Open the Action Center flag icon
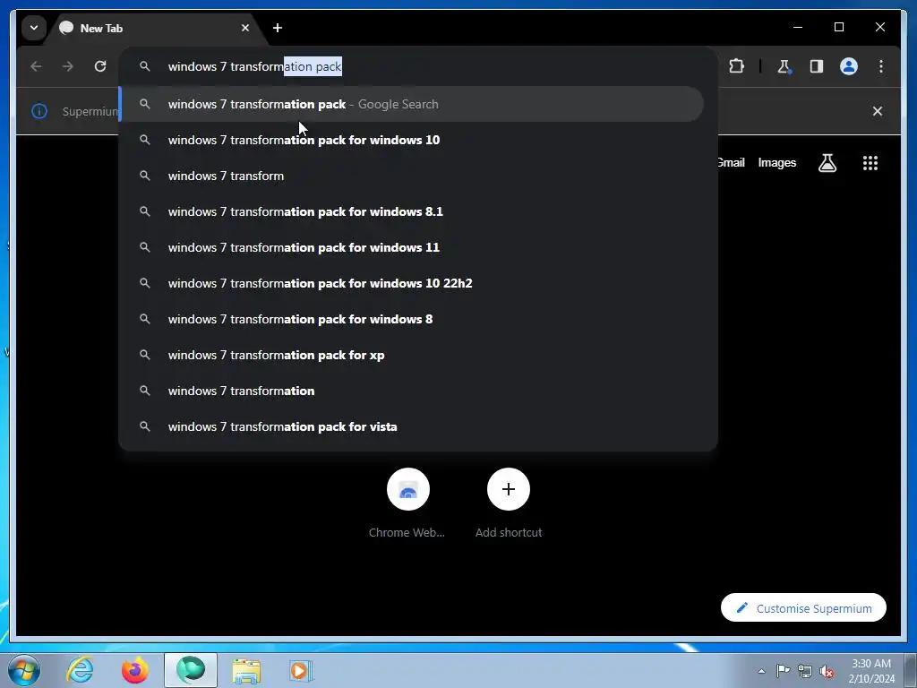This screenshot has height=688, width=917. (x=783, y=670)
